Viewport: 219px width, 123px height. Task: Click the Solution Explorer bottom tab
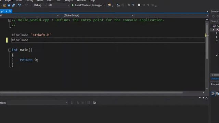tap(215, 79)
